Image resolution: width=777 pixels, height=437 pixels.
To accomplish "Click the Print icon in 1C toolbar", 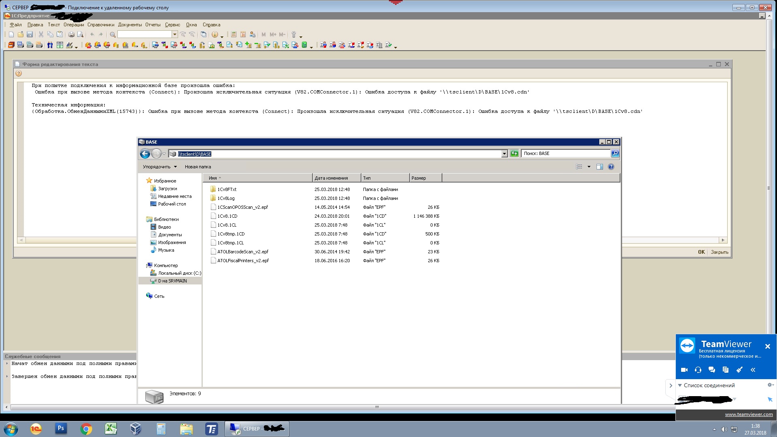I will [x=71, y=34].
